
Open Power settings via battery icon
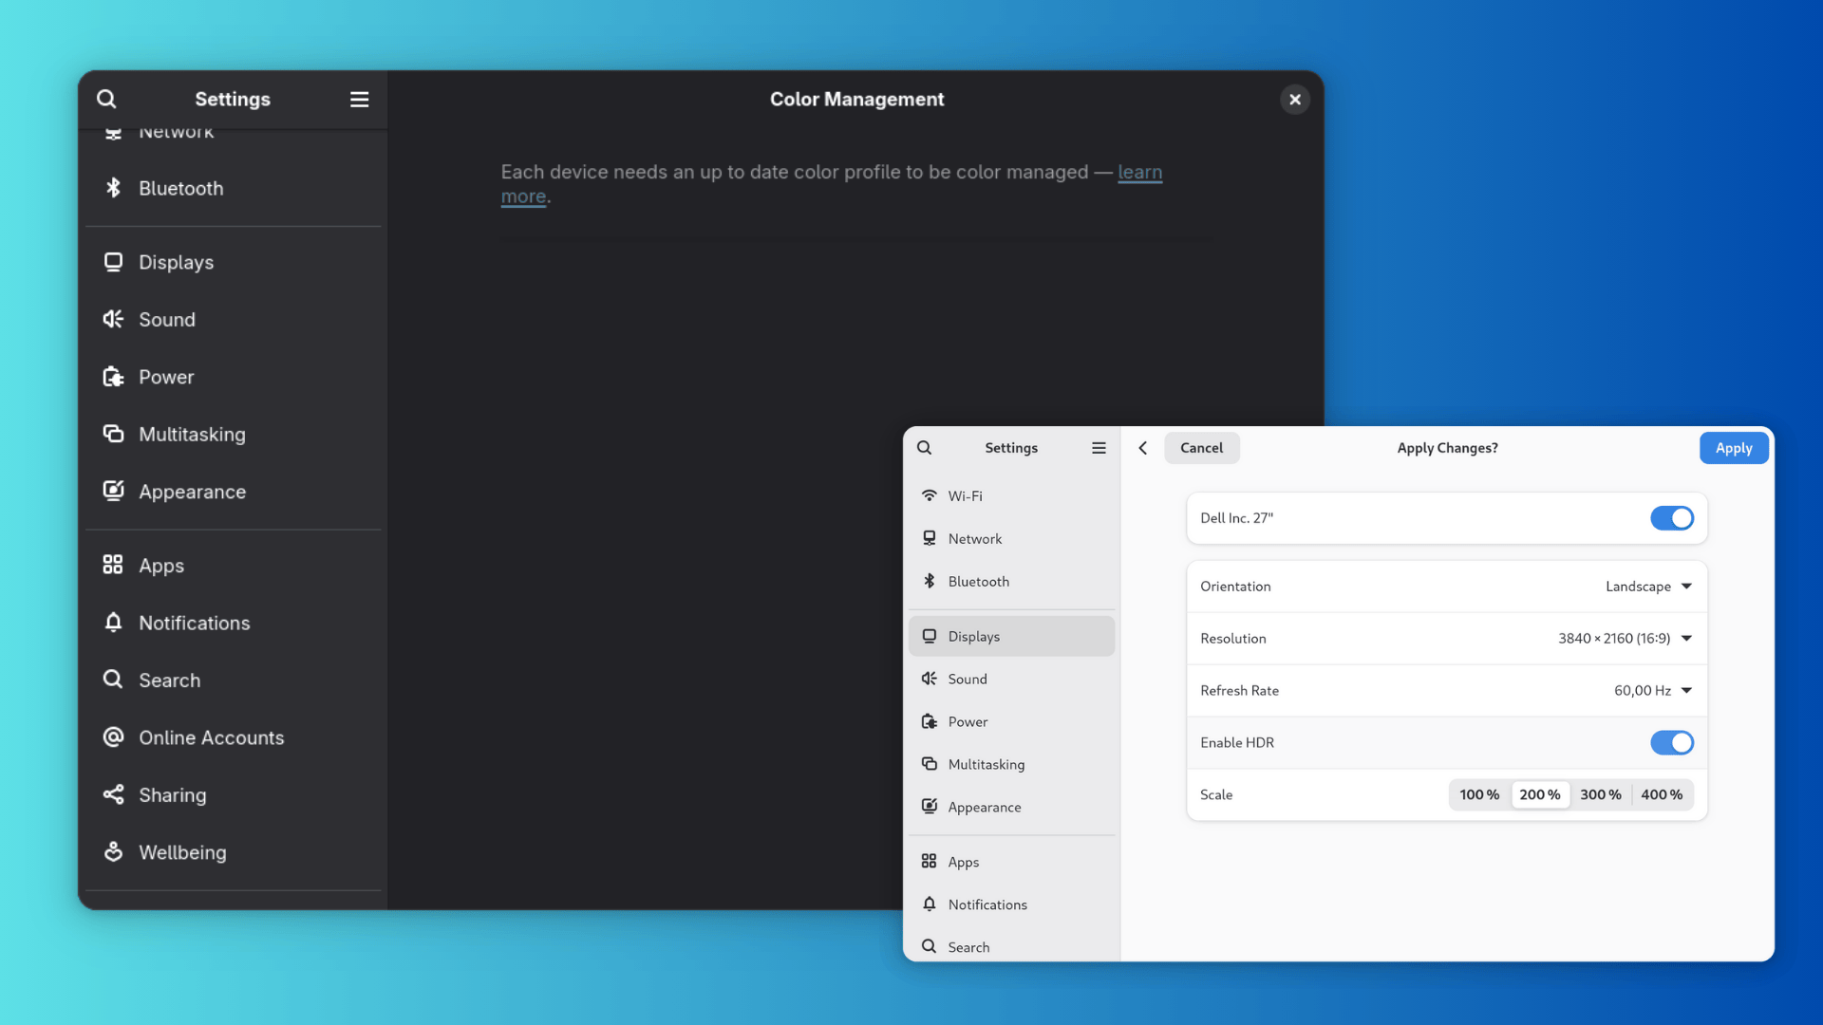coord(114,377)
